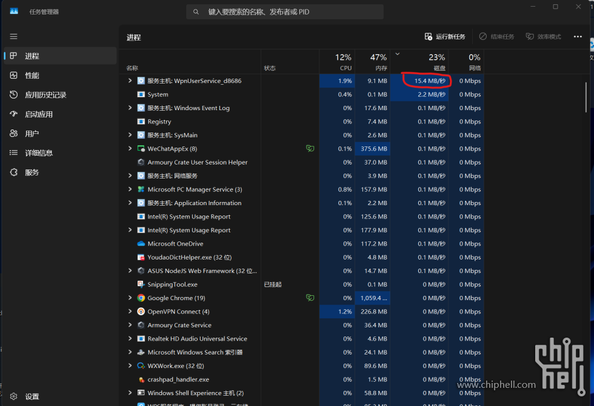Screen dimensions: 594x406
Task: Open the three-dots more options menu
Action: coord(577,37)
